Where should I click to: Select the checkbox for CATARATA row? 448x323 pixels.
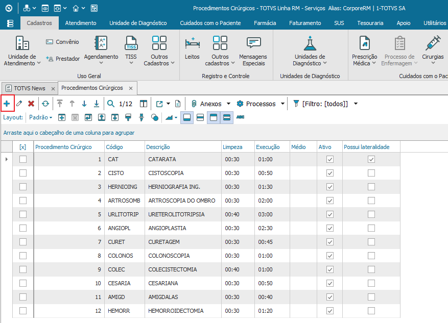(x=23, y=159)
